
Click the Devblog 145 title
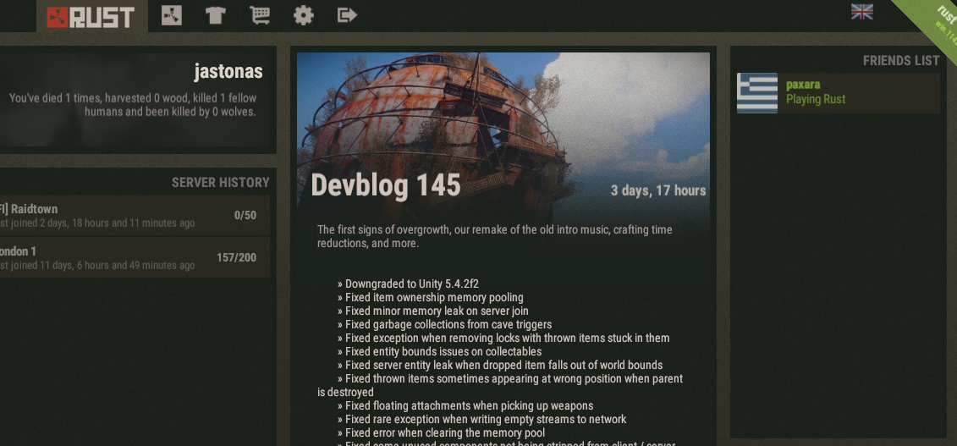point(386,184)
